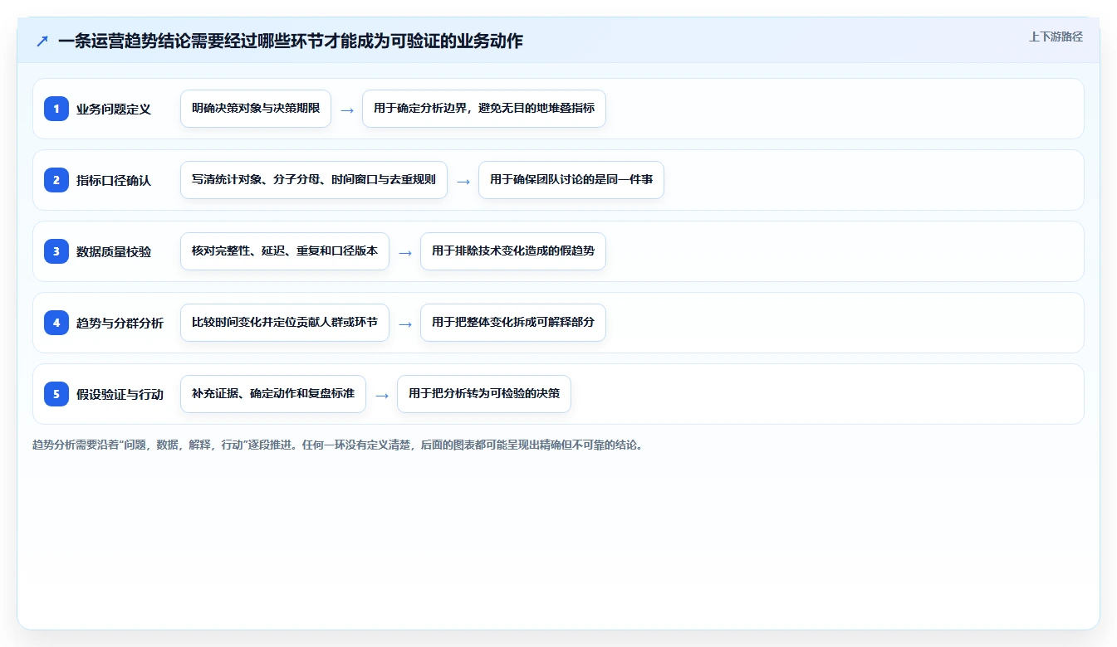Click the step number 5 badge
The image size is (1117, 647).
point(56,394)
